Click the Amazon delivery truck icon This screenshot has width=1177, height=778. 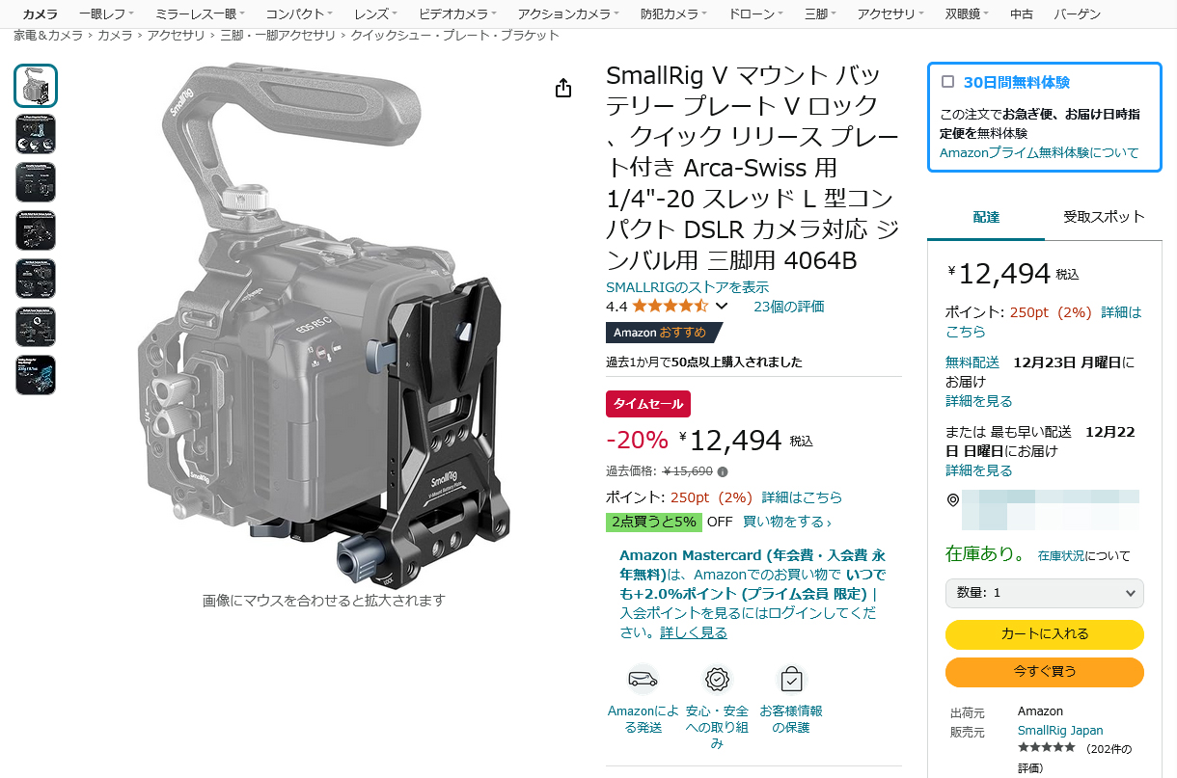[643, 680]
